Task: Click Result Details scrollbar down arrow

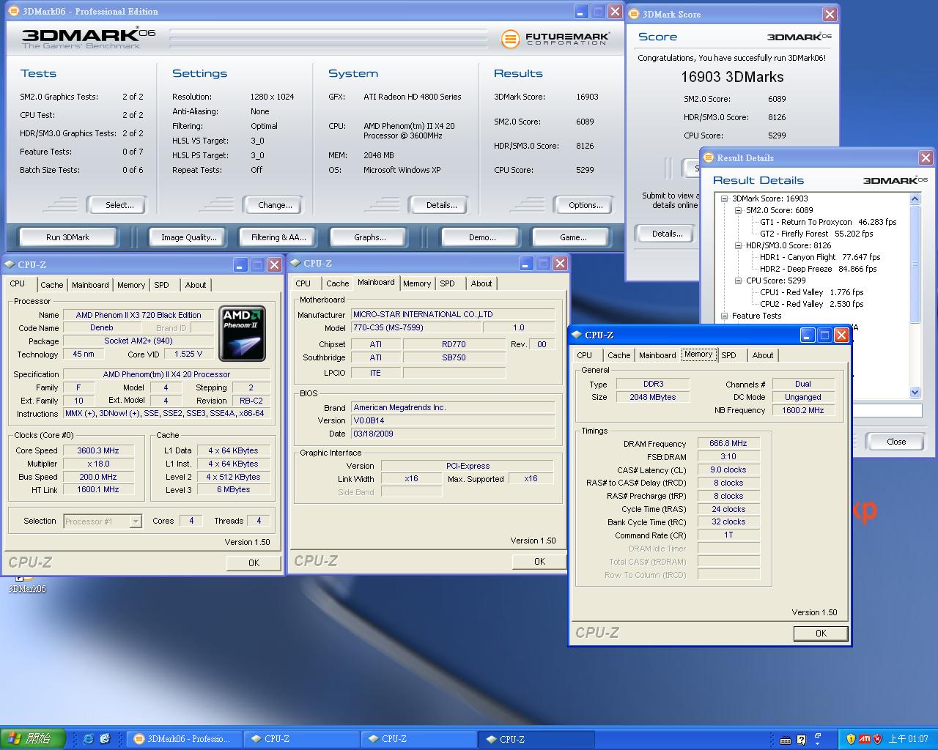Action: click(915, 392)
